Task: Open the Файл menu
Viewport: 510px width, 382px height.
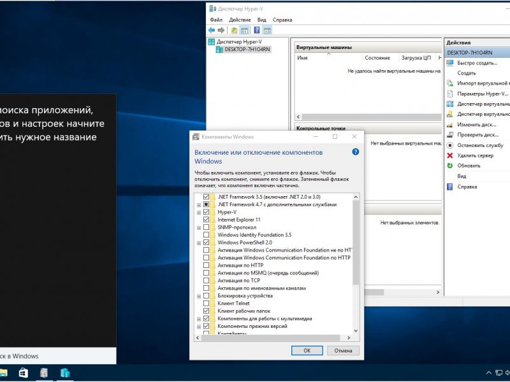Action: (x=216, y=20)
